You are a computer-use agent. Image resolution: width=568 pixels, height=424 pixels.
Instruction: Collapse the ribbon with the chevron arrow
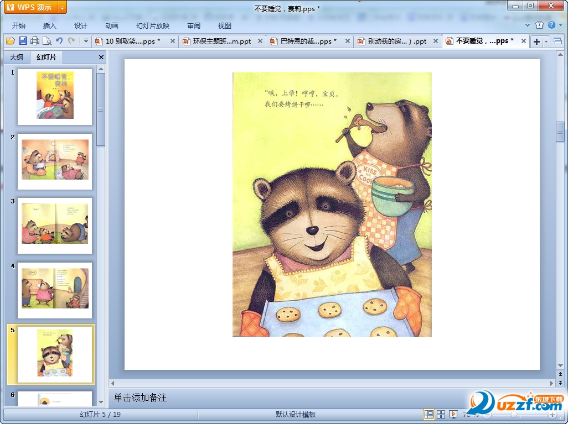tap(528, 25)
